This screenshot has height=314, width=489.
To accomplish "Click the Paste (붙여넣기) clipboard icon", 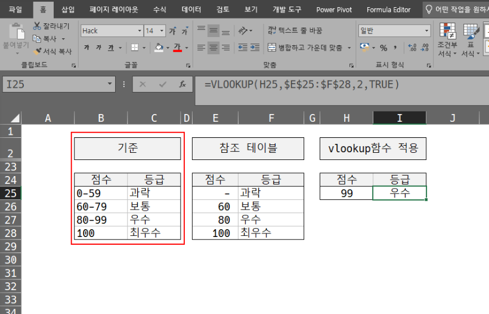I will (16, 32).
